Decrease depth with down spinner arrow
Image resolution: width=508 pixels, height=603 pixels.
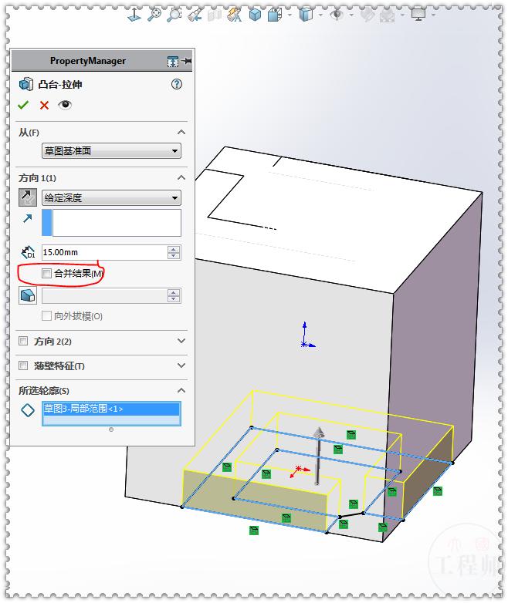174,256
